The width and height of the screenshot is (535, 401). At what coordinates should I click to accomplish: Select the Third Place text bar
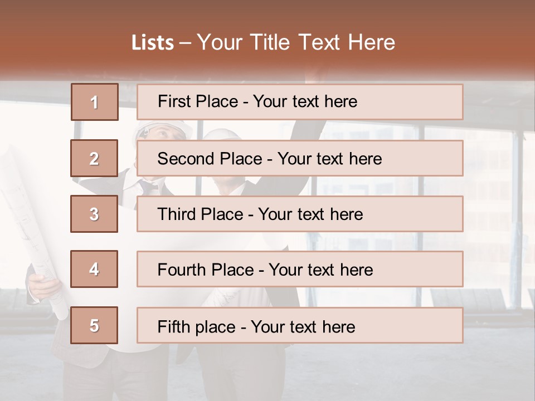click(300, 214)
